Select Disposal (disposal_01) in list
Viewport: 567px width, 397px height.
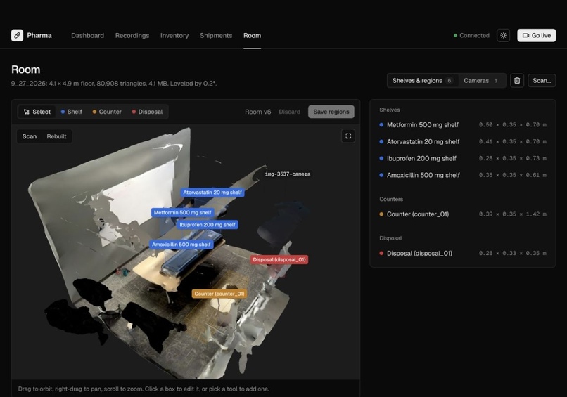point(463,254)
